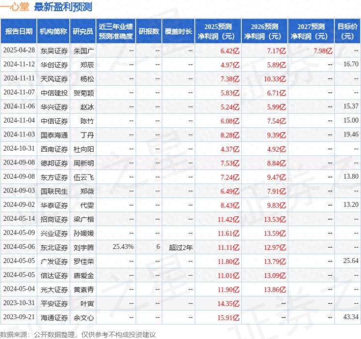The height and width of the screenshot is (339, 361).
Task: Click the 2027预测净利润 column header
Action: 311,31
